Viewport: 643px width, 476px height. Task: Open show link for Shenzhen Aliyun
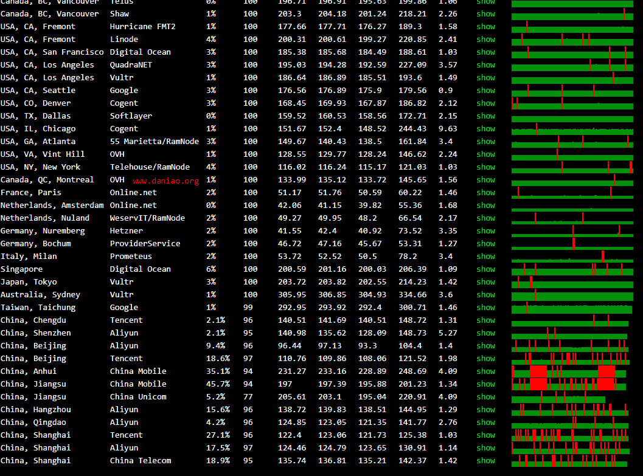coord(486,333)
